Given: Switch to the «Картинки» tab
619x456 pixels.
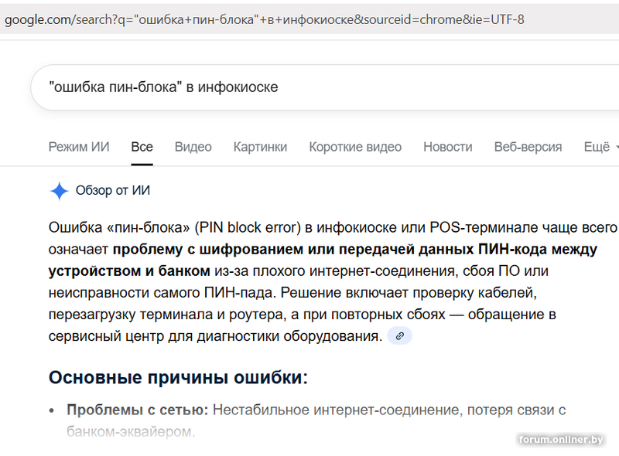Looking at the screenshot, I should (260, 146).
